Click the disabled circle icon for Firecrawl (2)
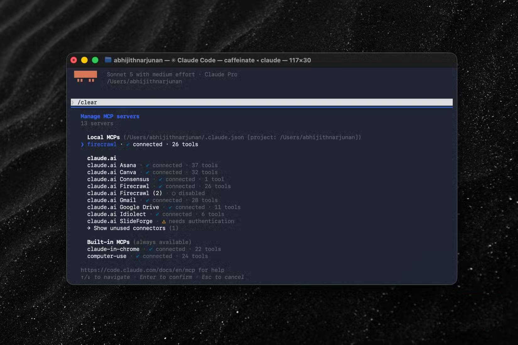This screenshot has height=345, width=518. pyautogui.click(x=174, y=194)
